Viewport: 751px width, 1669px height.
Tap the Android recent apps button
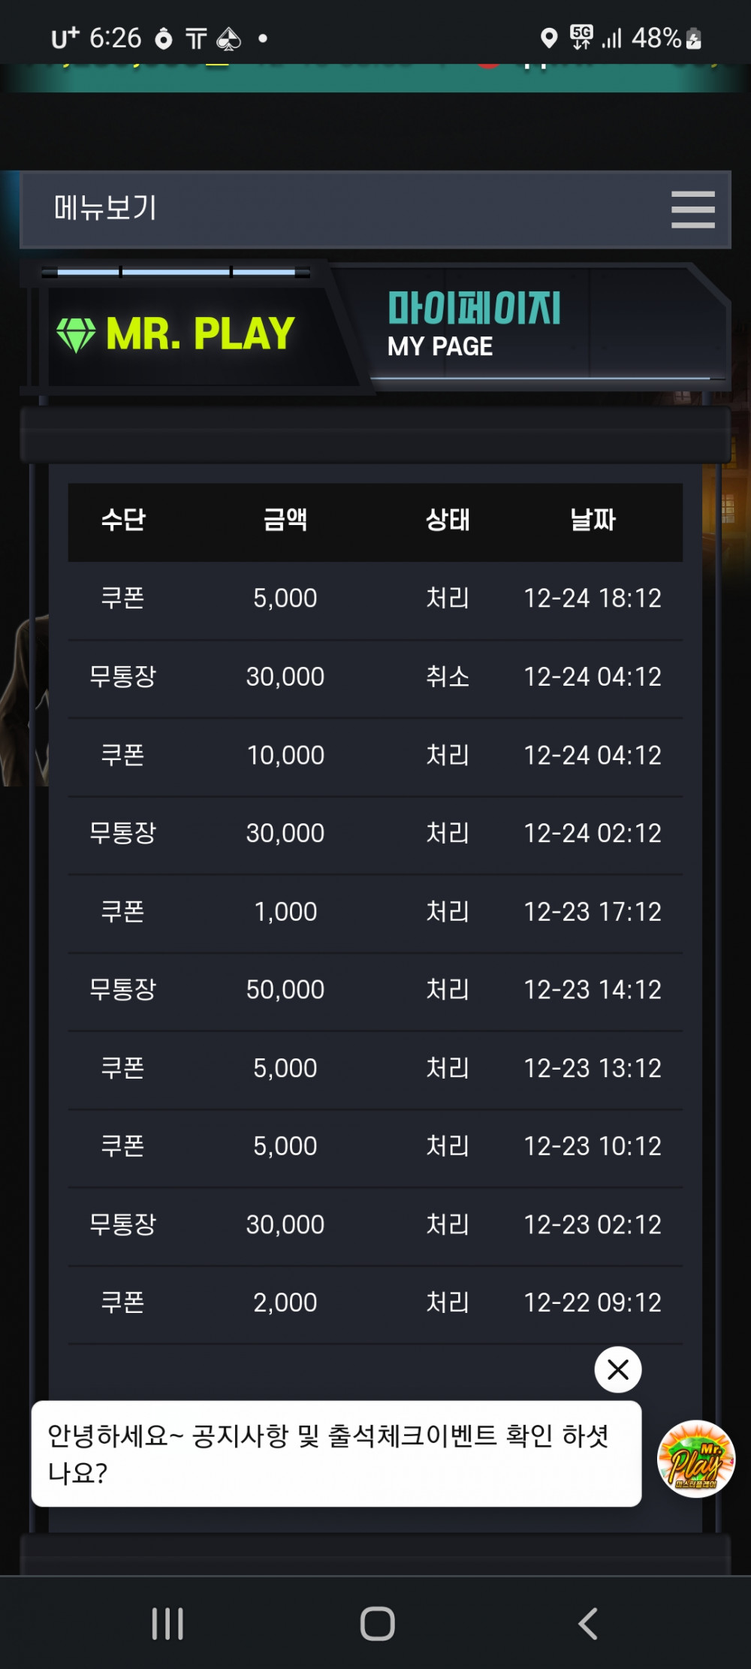(x=167, y=1624)
